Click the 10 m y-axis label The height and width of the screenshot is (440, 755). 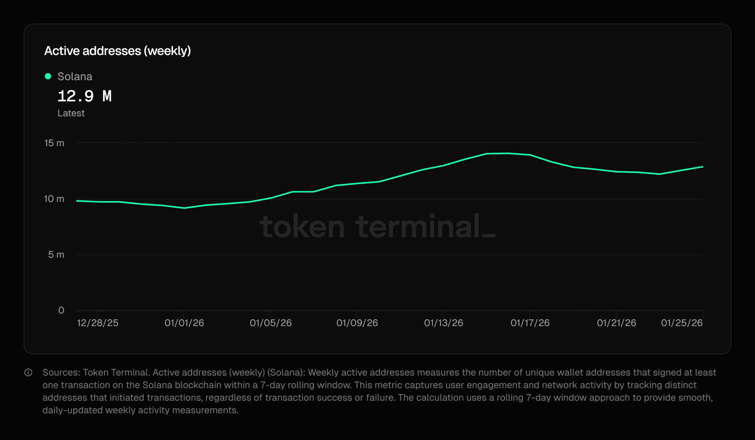[x=54, y=199]
